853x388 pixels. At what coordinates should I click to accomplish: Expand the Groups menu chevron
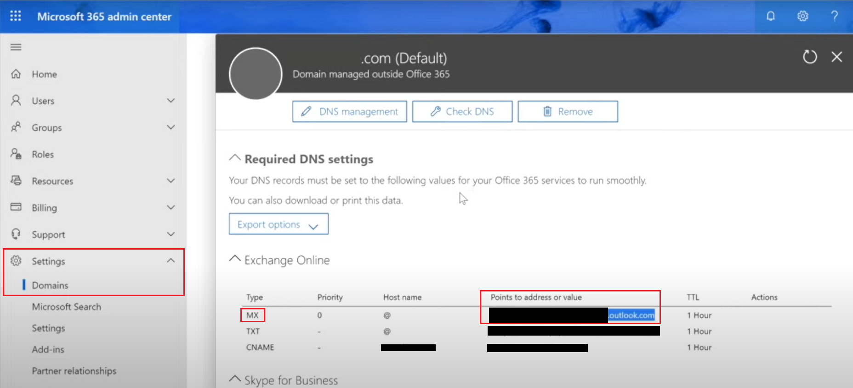171,127
